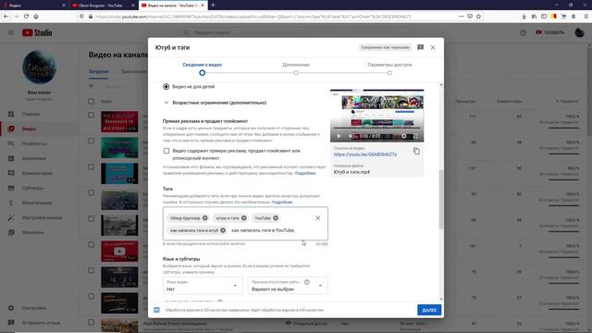This screenshot has height=333, width=592.
Task: Click the first video thumbnail in channel list
Action: tap(119, 121)
